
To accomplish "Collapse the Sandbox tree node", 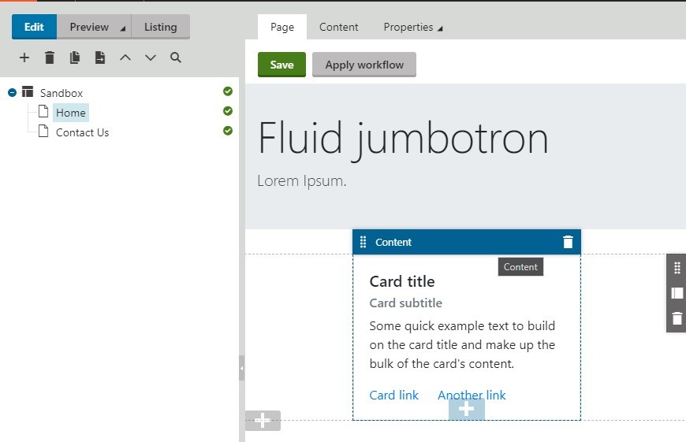I will point(13,93).
